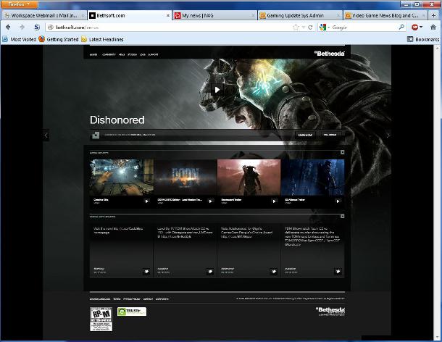Open the Getting Started bookmark
The image size is (442, 342).
pyautogui.click(x=59, y=39)
